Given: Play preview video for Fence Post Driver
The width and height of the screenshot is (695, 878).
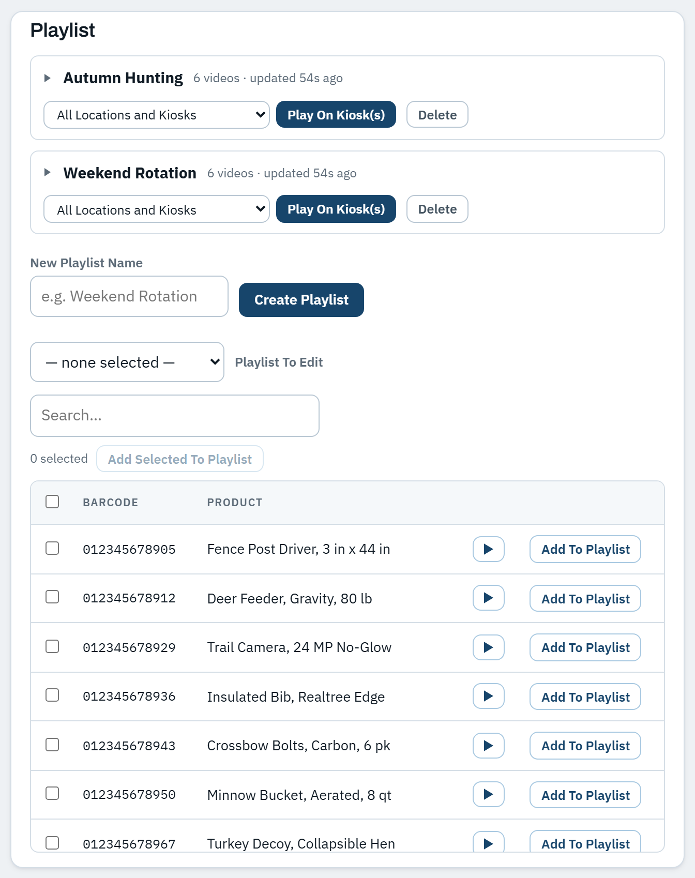Looking at the screenshot, I should 488,549.
